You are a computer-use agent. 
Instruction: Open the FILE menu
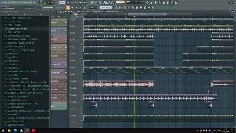click(x=2, y=3)
